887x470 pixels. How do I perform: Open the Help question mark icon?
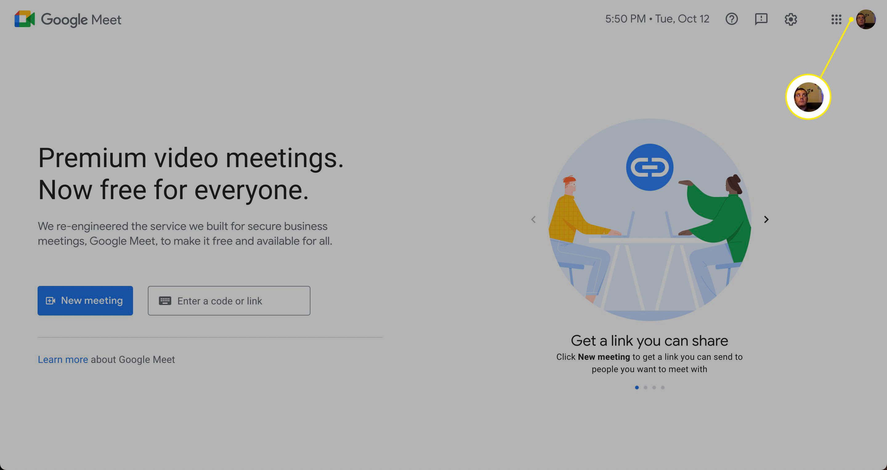pyautogui.click(x=731, y=19)
